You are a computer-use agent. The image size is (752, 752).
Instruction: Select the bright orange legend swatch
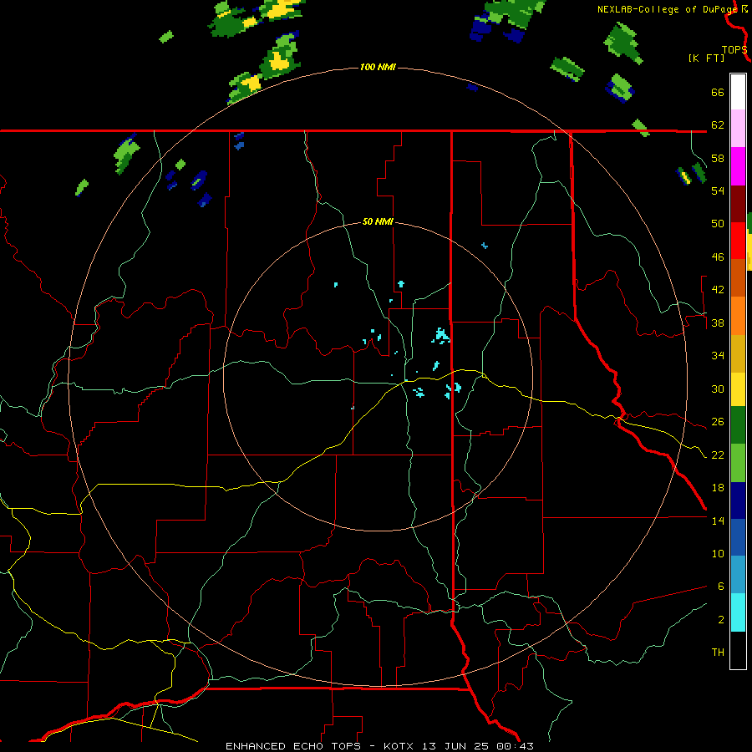pos(738,316)
